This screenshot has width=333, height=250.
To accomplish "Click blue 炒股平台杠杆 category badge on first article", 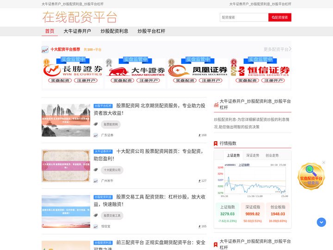I will [x=103, y=106].
